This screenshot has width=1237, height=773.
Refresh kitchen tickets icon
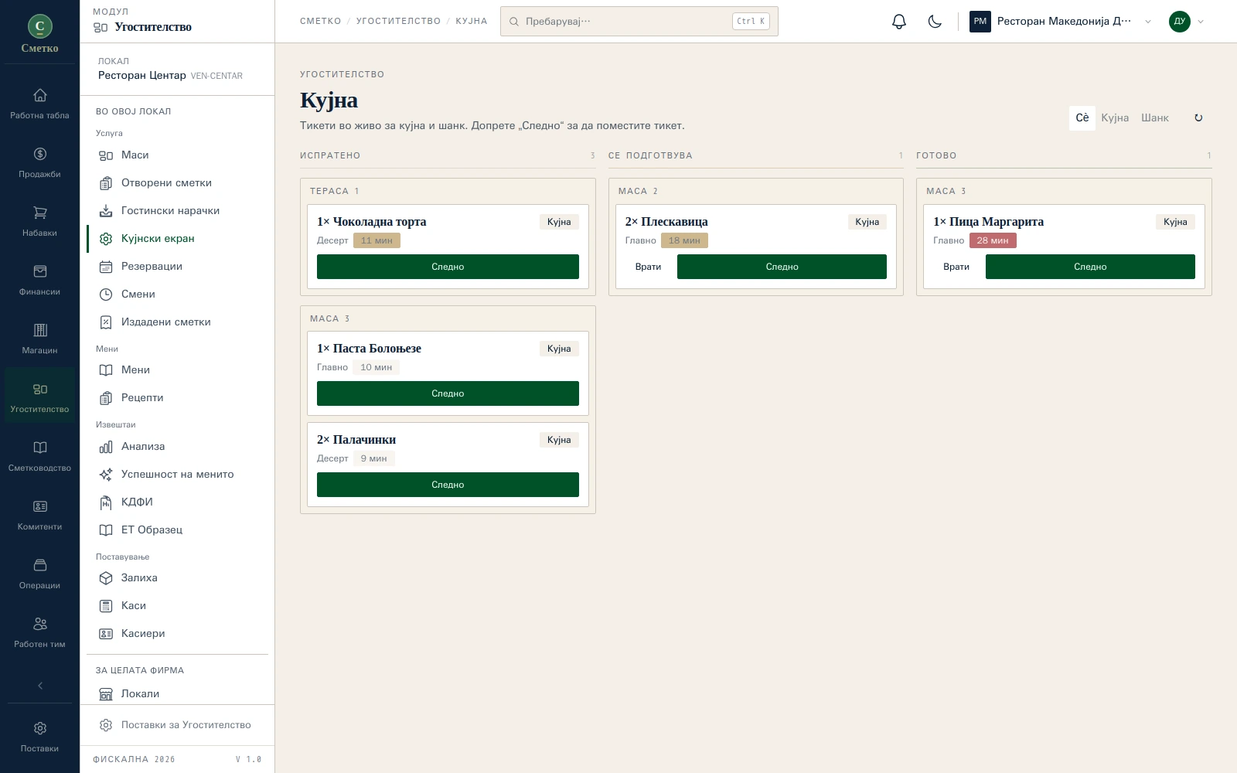coord(1198,118)
